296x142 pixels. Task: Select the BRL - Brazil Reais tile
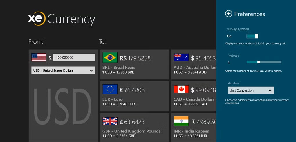[x=134, y=70]
